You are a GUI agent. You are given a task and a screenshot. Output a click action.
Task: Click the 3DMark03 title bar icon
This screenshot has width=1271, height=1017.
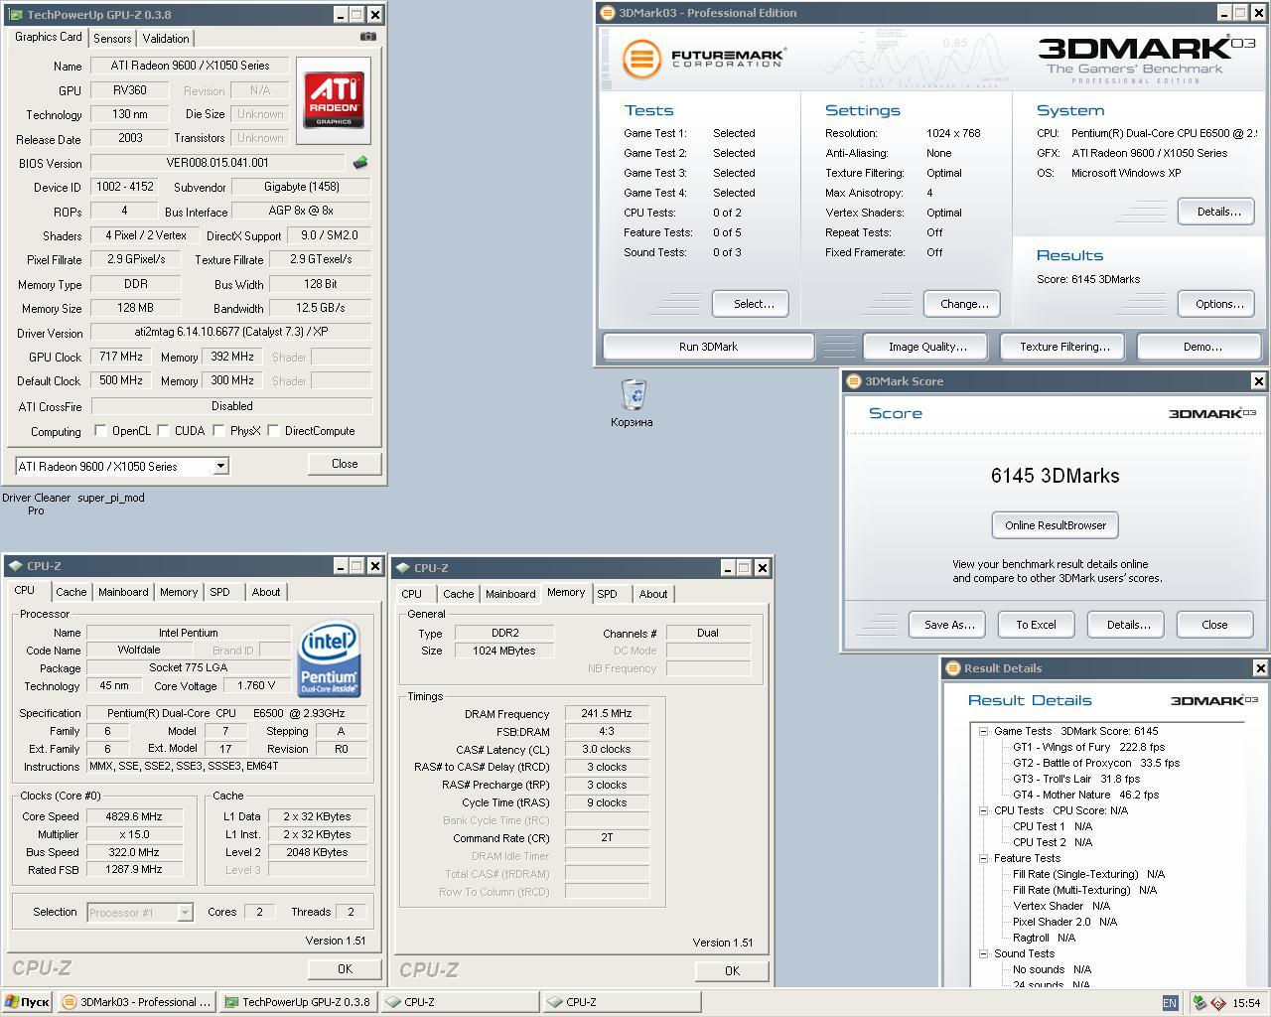click(x=608, y=13)
